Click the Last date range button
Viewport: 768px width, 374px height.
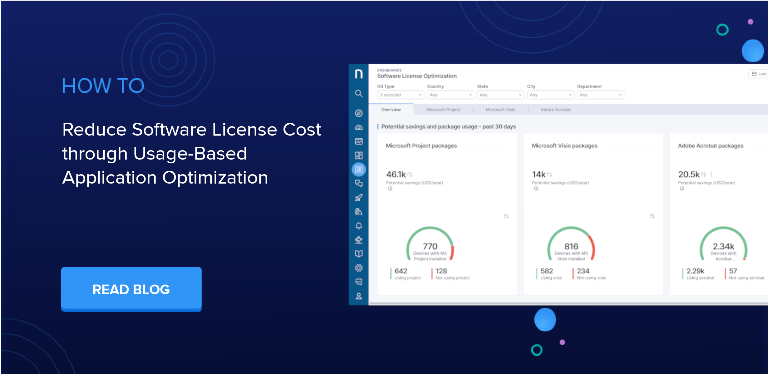click(759, 74)
